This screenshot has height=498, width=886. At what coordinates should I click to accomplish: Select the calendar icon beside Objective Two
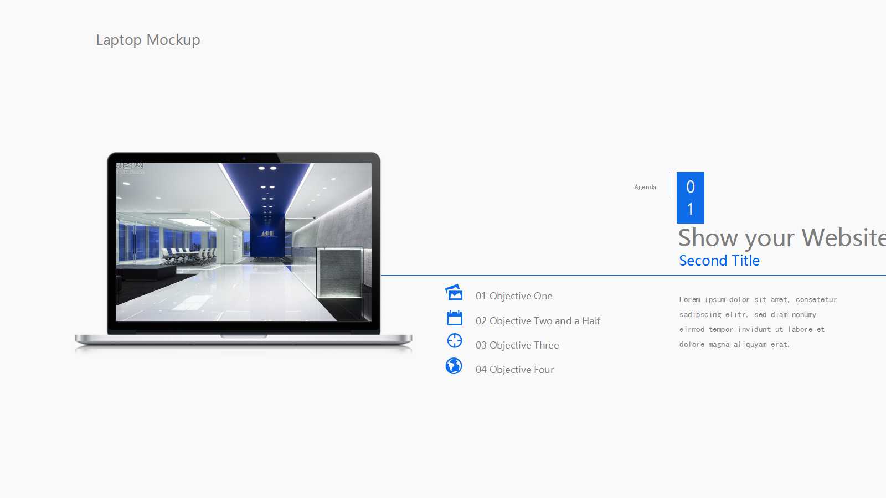[x=455, y=318]
